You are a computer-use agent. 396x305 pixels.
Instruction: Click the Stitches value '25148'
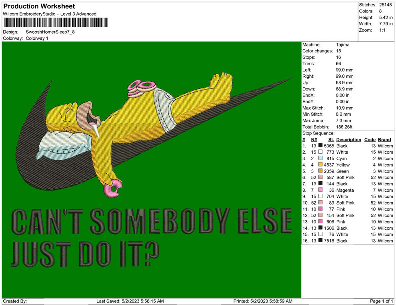click(x=385, y=5)
